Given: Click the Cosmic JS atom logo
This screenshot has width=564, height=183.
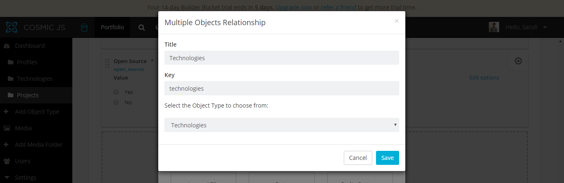Looking at the screenshot, I should tap(12, 28).
